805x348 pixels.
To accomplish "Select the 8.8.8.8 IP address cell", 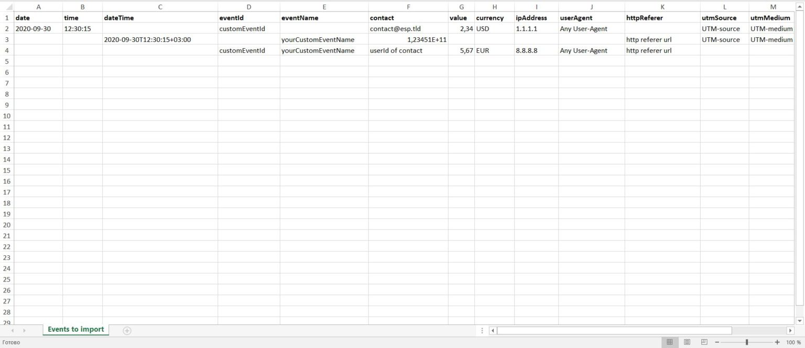I will tap(536, 50).
